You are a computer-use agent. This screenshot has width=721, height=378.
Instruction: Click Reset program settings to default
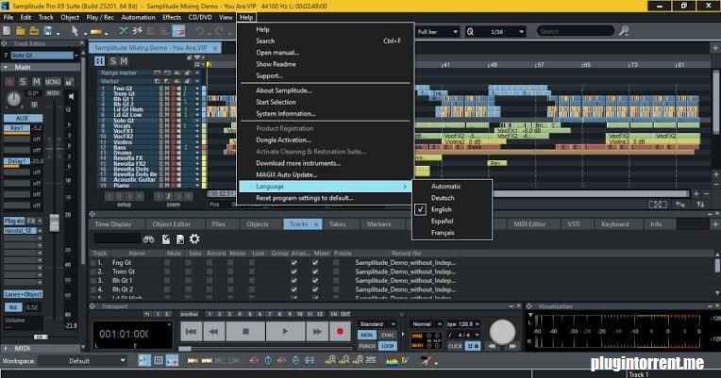coord(305,198)
